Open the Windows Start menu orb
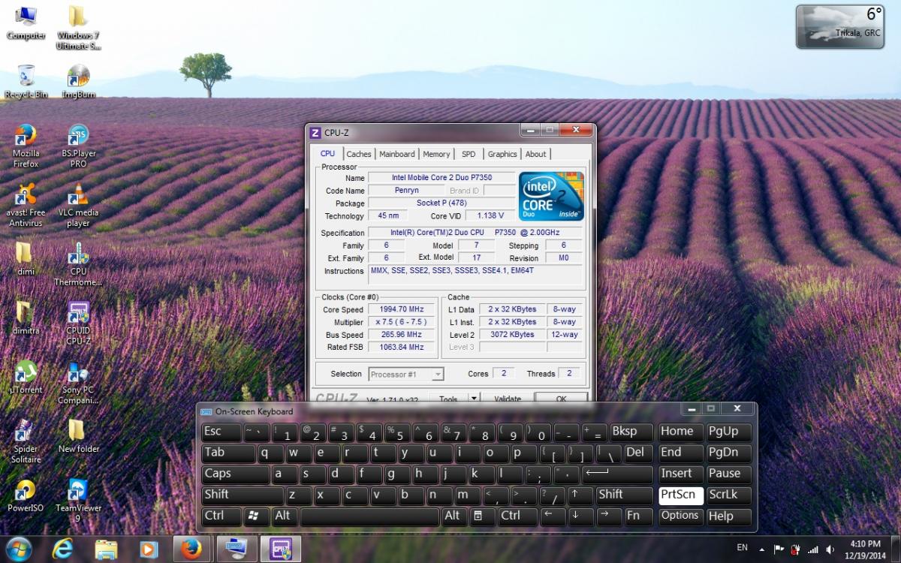Image resolution: width=901 pixels, height=563 pixels. pos(18,549)
